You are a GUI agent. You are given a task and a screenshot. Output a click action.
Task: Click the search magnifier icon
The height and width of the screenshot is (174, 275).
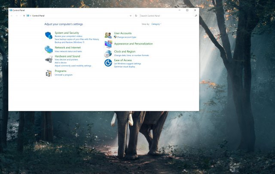click(196, 16)
